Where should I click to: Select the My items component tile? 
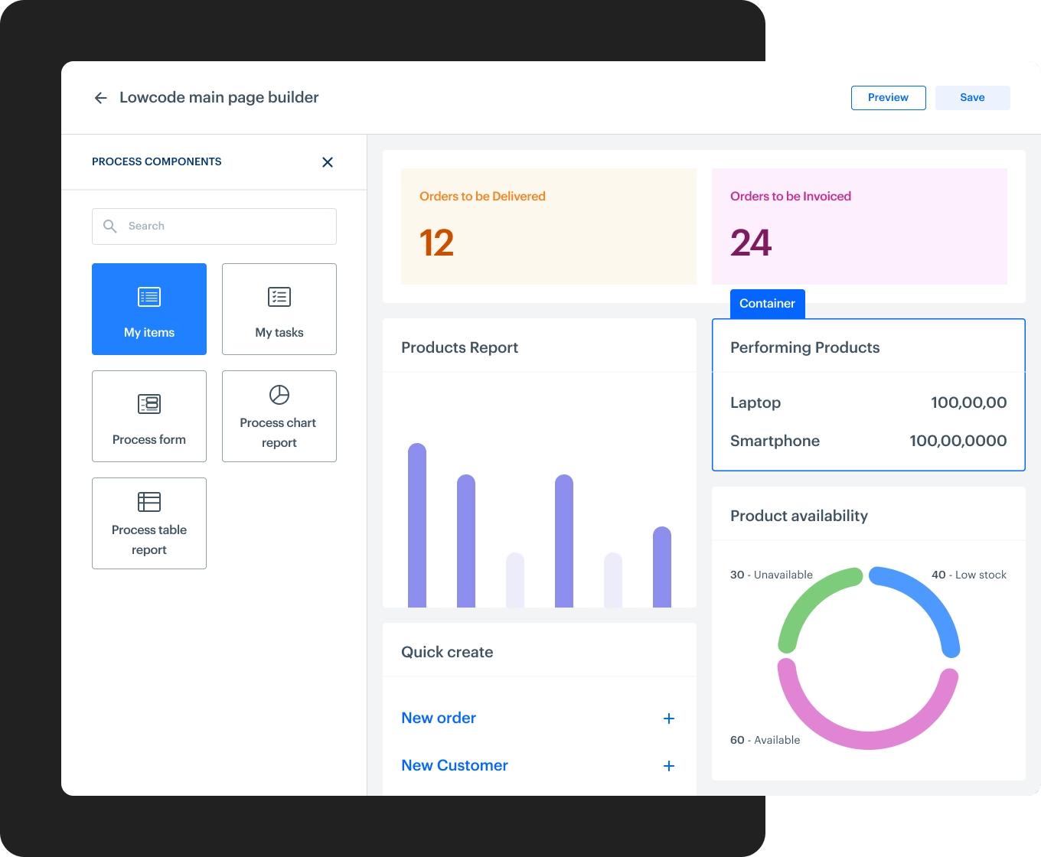(x=149, y=309)
